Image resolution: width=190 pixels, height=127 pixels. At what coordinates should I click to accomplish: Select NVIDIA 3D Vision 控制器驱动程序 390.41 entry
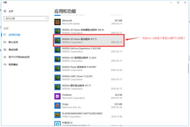click(x=83, y=30)
